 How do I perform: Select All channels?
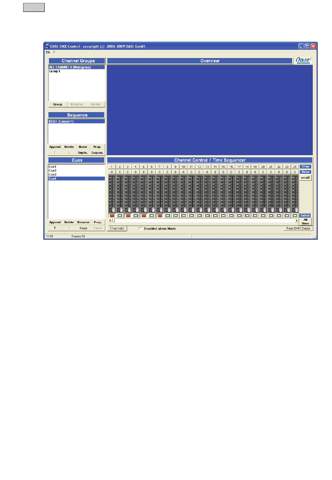(x=305, y=220)
